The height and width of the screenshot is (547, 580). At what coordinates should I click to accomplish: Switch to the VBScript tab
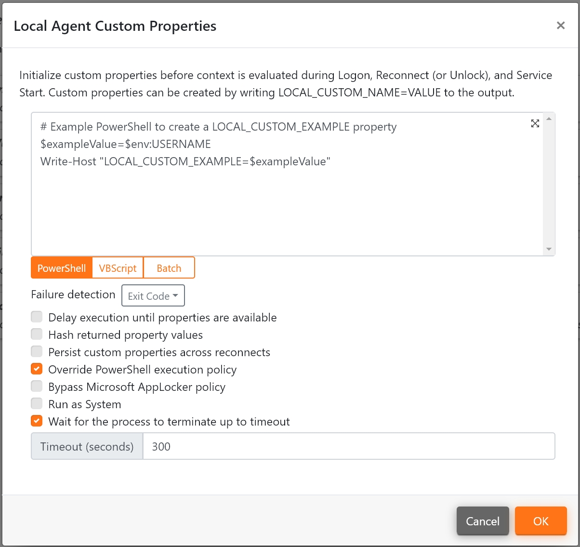[x=117, y=267]
